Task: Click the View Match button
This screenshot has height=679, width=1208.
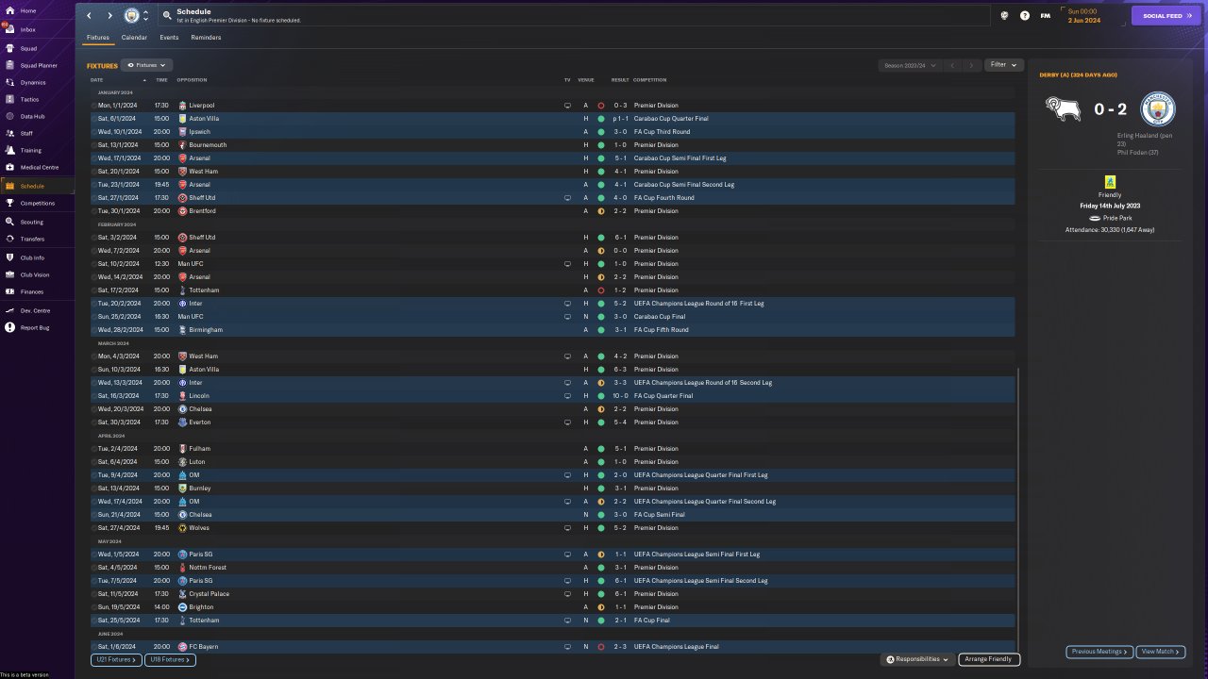Action: tap(1161, 652)
